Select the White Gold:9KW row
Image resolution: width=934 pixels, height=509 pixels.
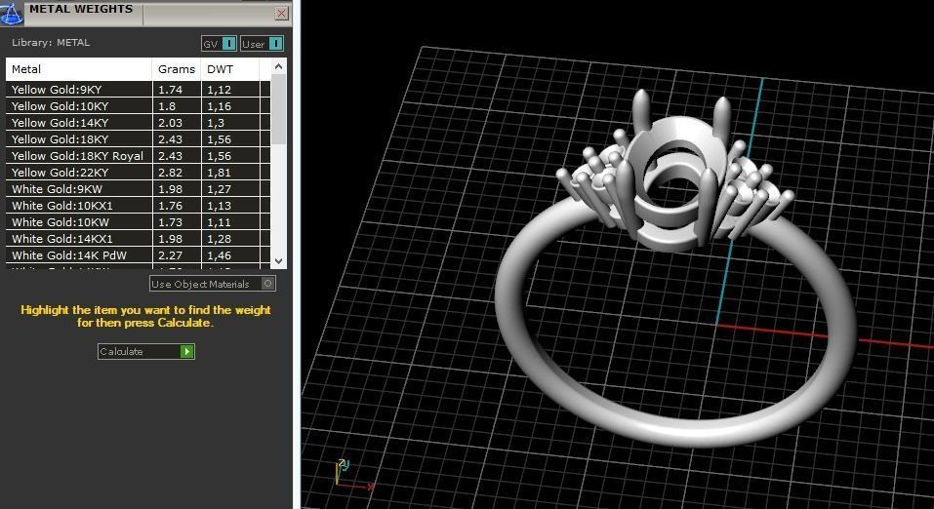pyautogui.click(x=138, y=189)
